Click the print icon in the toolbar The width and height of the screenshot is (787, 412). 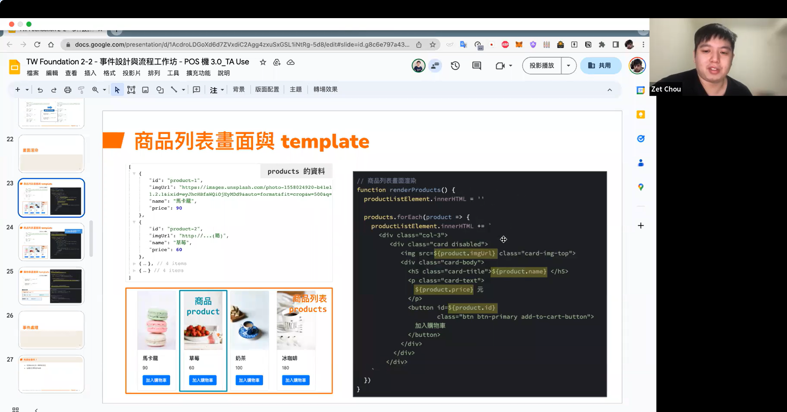(x=68, y=90)
